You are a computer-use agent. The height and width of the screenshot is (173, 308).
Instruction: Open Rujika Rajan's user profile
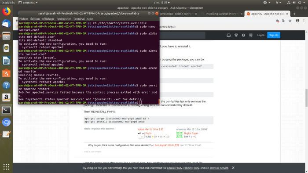click(191, 133)
